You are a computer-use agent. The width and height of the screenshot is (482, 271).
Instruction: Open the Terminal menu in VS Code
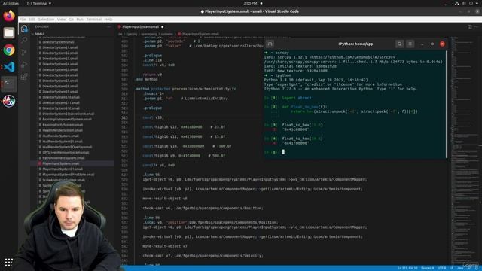(93, 20)
